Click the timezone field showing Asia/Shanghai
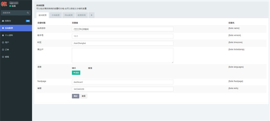The height and width of the screenshot is (121, 270). click(x=123, y=43)
